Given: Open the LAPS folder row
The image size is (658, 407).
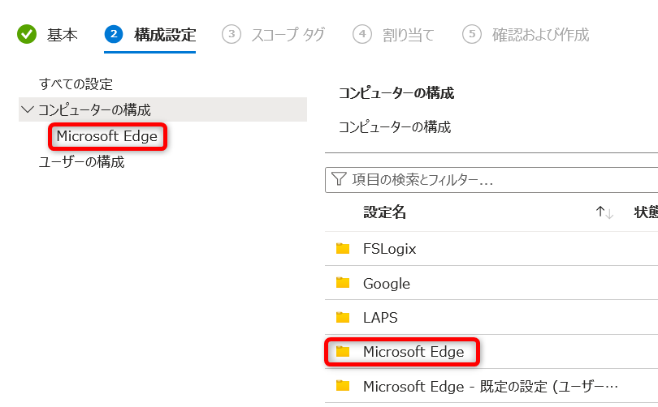Looking at the screenshot, I should point(491,317).
